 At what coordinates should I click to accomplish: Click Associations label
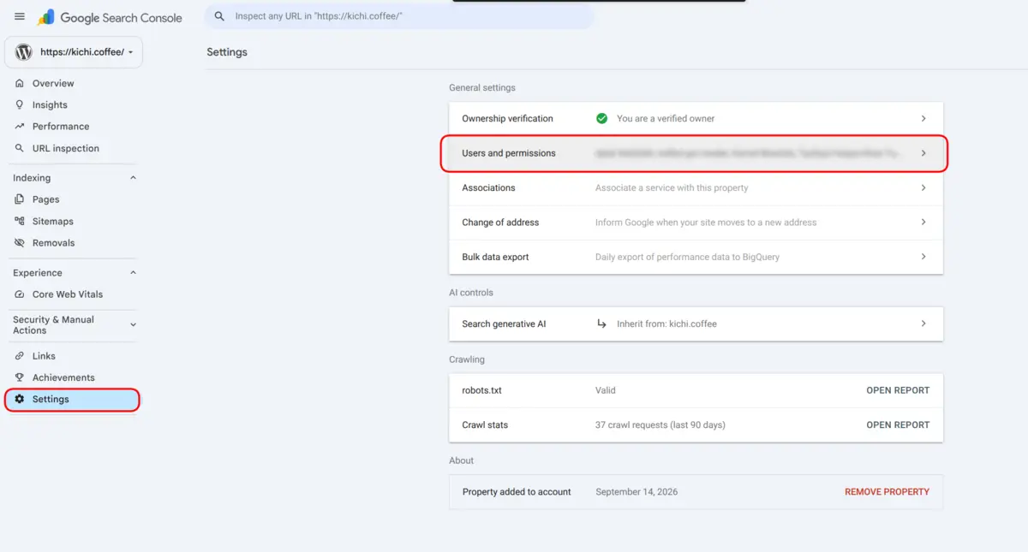pos(488,187)
